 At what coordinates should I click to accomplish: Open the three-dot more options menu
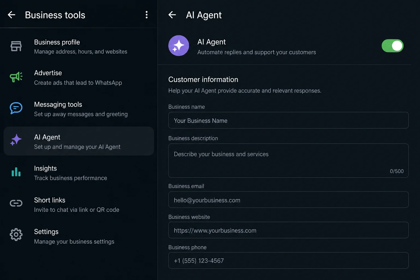pos(147,15)
